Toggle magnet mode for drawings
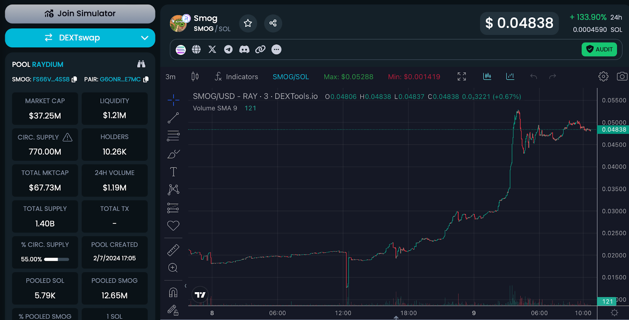Screen dimensions: 629x320 point(173,293)
